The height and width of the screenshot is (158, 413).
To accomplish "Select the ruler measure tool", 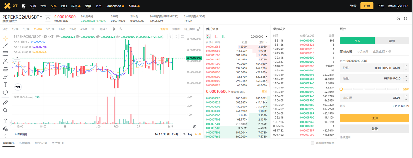I will click(x=5, y=103).
